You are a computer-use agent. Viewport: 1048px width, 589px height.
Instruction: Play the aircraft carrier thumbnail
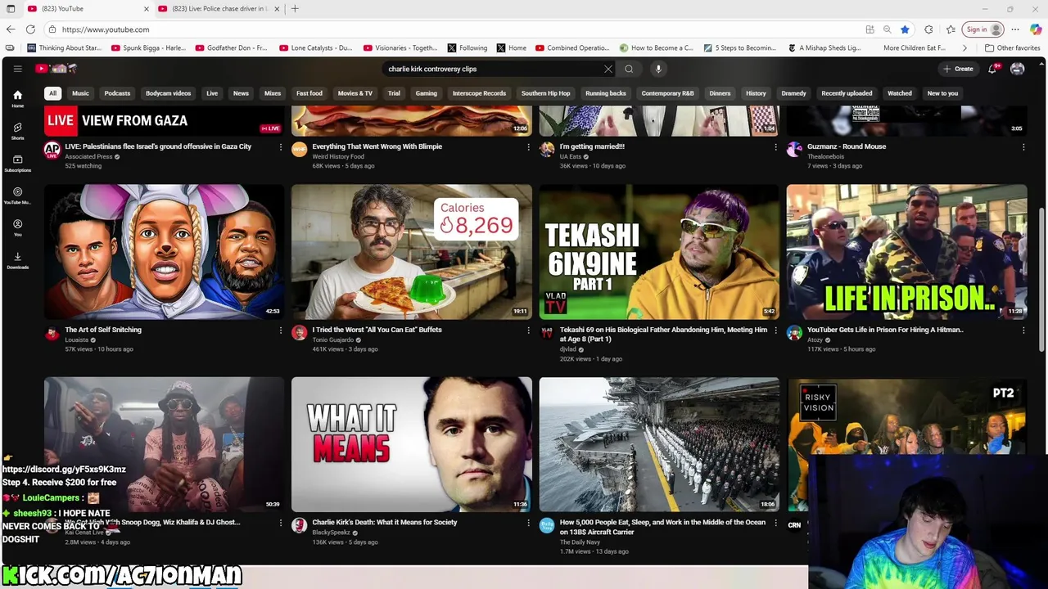click(x=659, y=444)
